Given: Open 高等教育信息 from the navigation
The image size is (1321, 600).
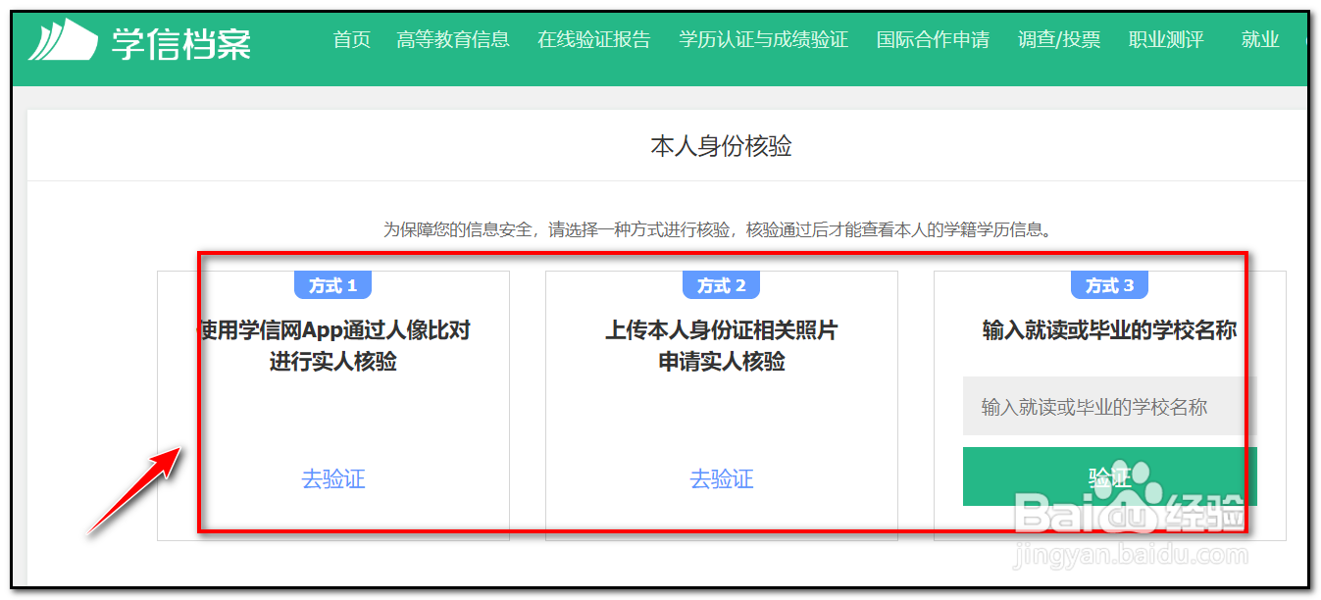Looking at the screenshot, I should (453, 40).
